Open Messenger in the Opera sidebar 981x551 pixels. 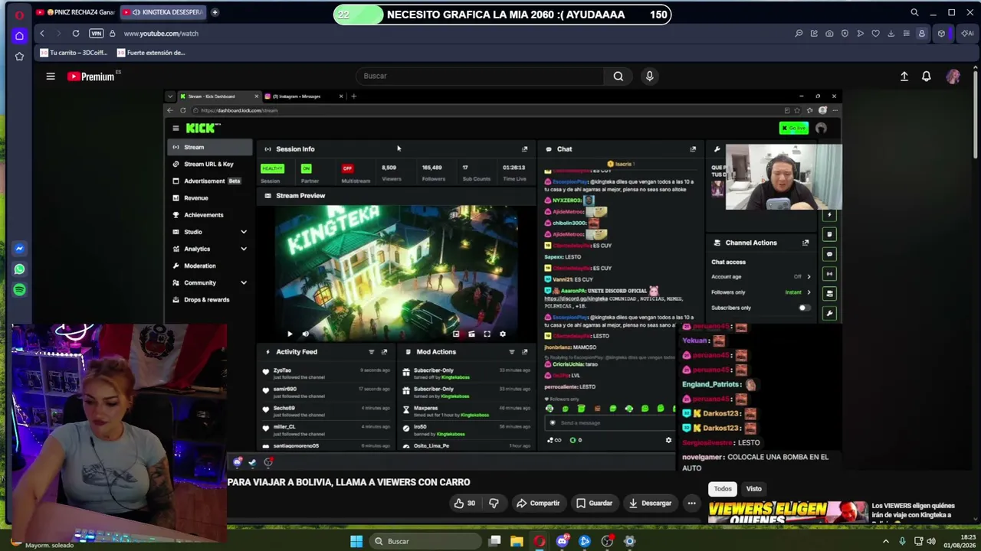pyautogui.click(x=19, y=249)
